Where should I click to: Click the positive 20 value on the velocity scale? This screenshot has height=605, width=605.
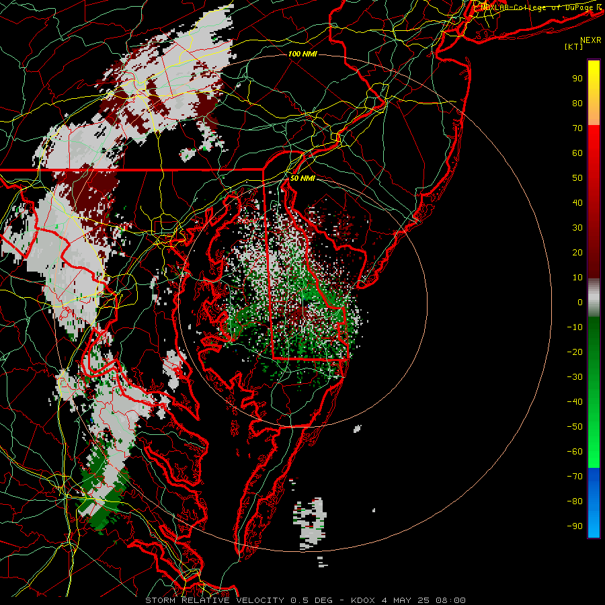tap(577, 252)
